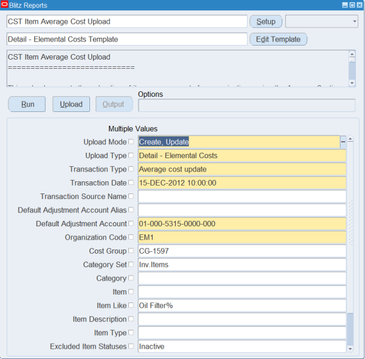This screenshot has width=365, height=359.
Task: Tick the Transaction Date multiple values checkbox
Action: [x=131, y=183]
